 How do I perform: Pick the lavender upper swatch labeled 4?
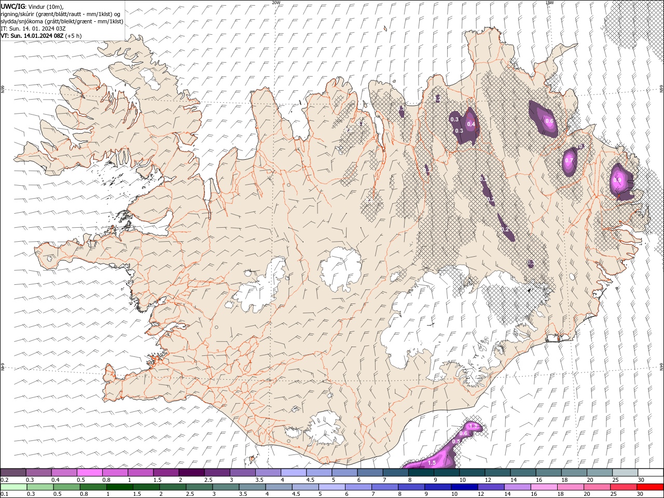tap(293, 472)
